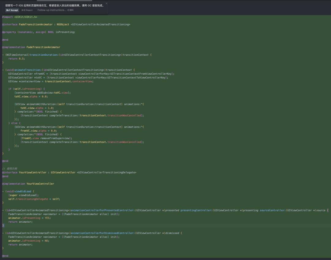This screenshot has height=260, width=331.
Task: Place cursor on the #import UIKit line
Action: 20,17
